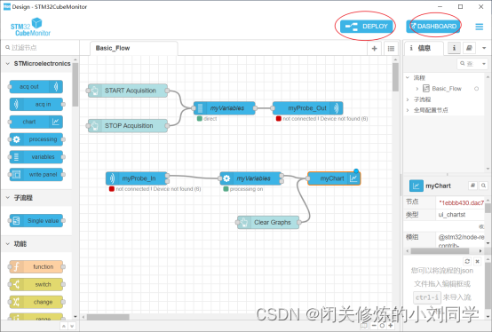Close the tips panel
Image resolution: width=492 pixels, height=332 pixels.
click(477, 261)
